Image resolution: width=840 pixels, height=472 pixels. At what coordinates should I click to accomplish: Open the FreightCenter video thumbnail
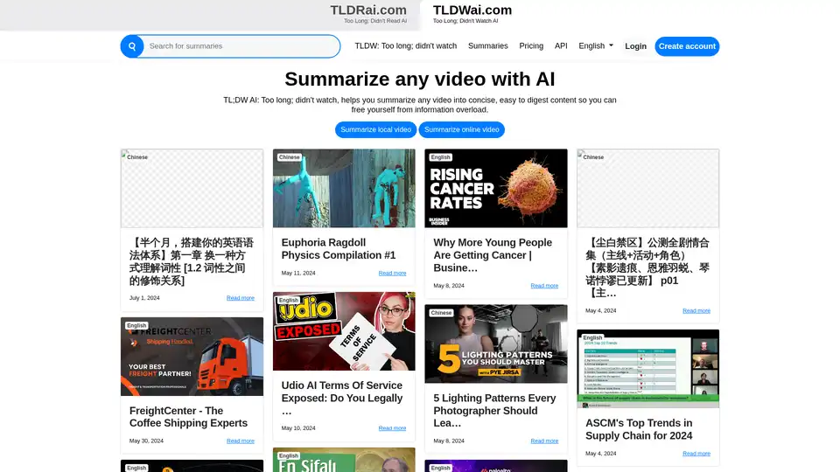pyautogui.click(x=192, y=357)
